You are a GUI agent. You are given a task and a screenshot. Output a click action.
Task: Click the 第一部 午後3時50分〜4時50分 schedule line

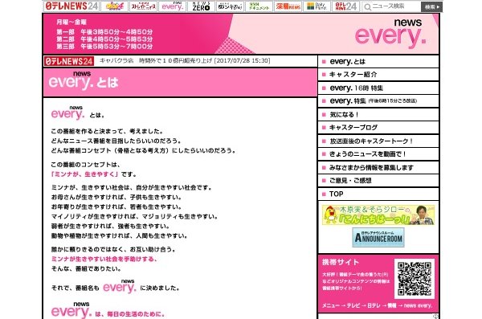(x=104, y=32)
